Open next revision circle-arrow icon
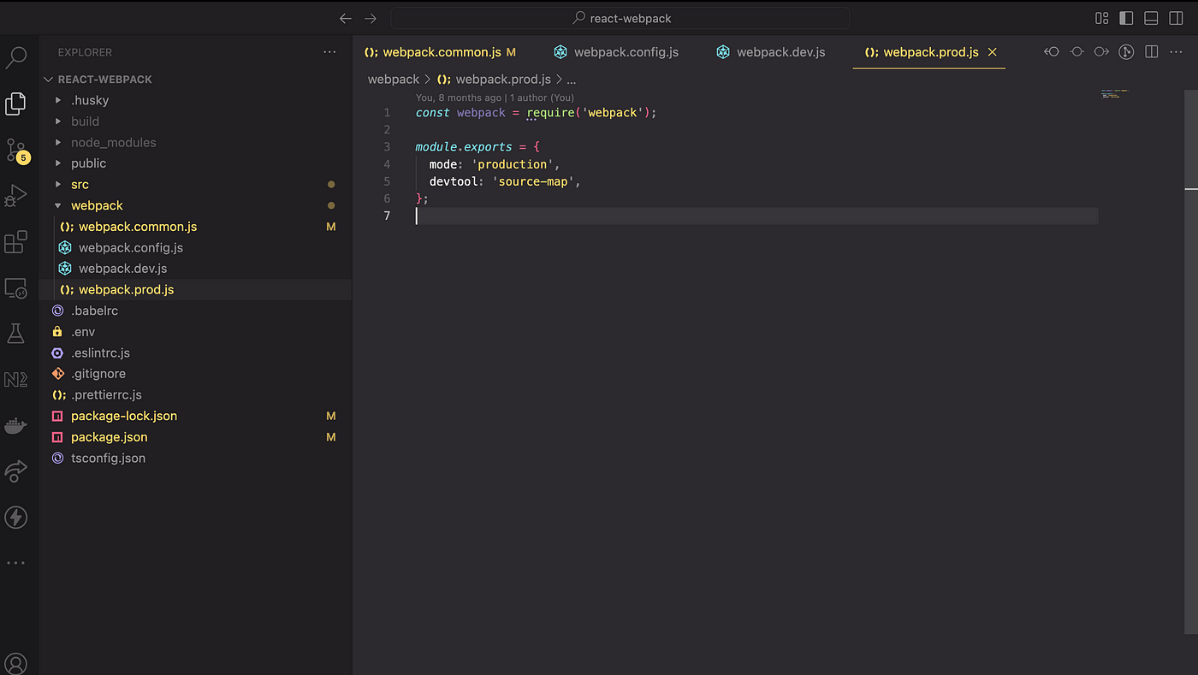This screenshot has width=1198, height=675. point(1101,52)
